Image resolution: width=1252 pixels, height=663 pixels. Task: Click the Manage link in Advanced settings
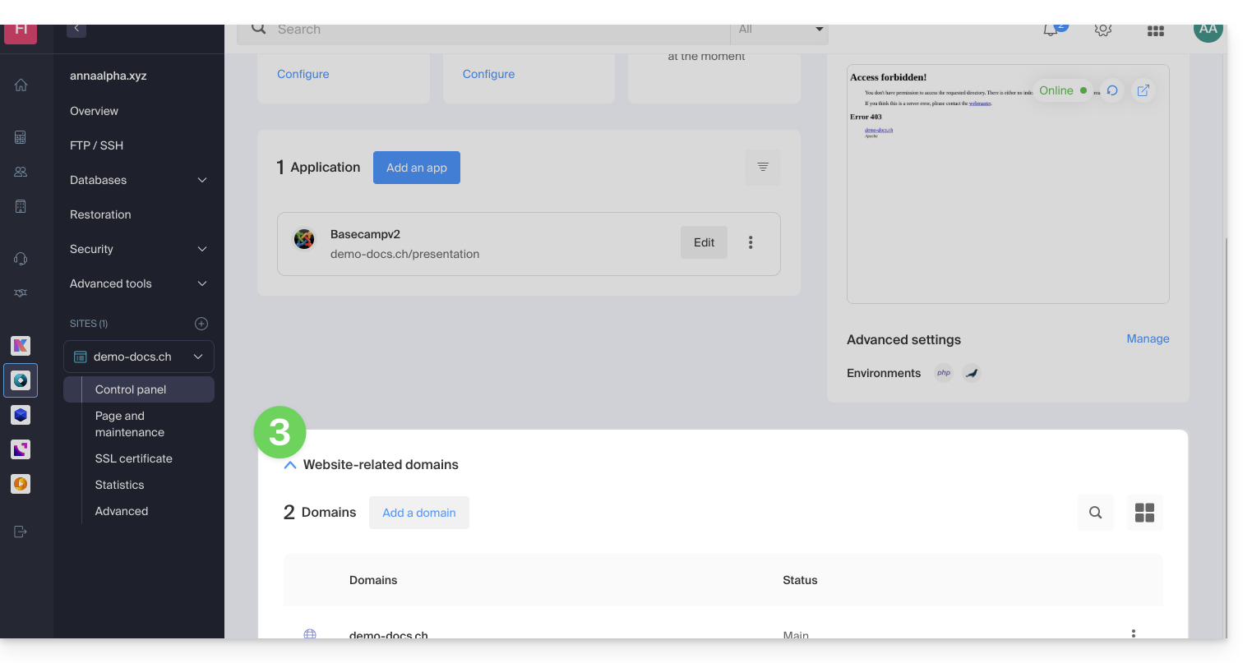click(1147, 338)
